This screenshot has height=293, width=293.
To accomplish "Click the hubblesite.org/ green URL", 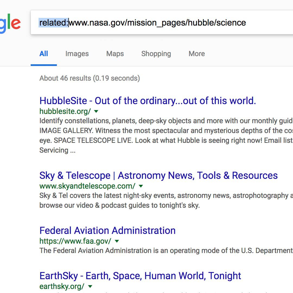I will coord(65,112).
